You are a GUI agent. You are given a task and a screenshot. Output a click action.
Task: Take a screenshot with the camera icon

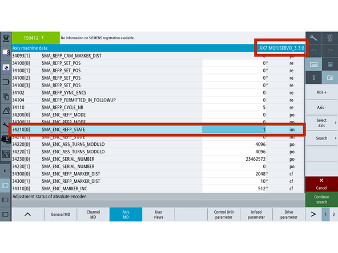[330, 77]
